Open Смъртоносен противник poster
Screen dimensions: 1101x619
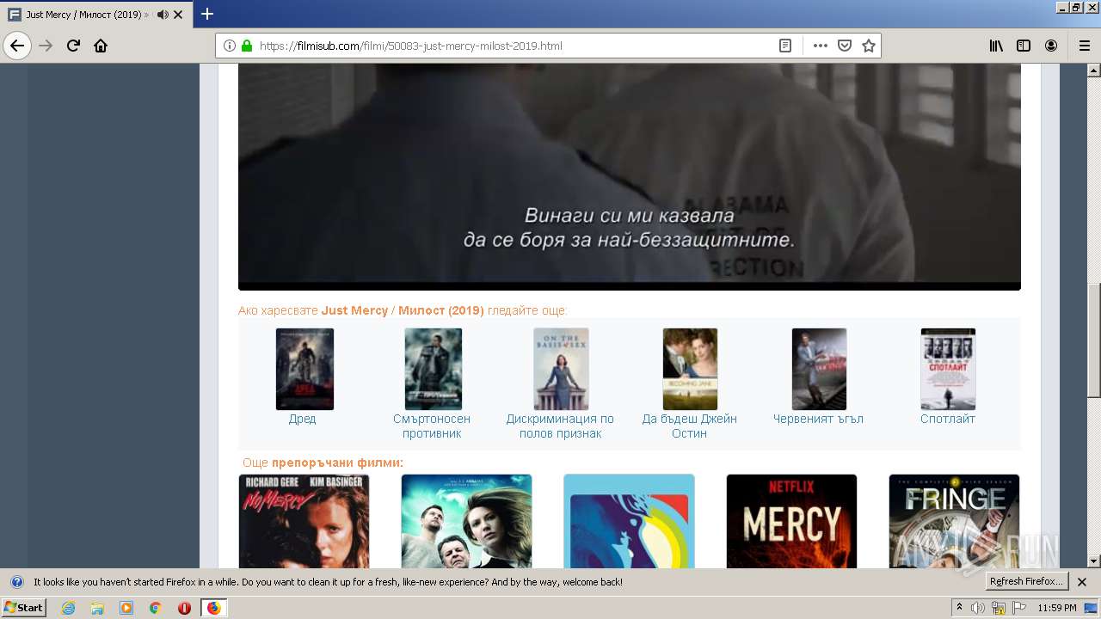[434, 369]
